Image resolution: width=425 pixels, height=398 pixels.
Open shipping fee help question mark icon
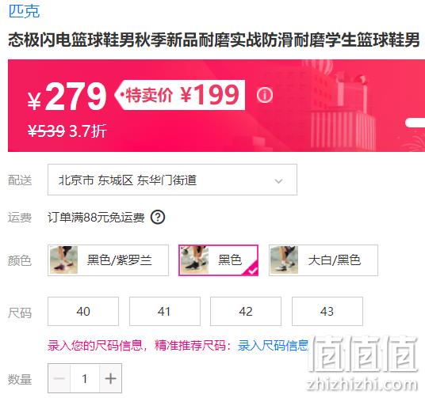[x=158, y=218]
